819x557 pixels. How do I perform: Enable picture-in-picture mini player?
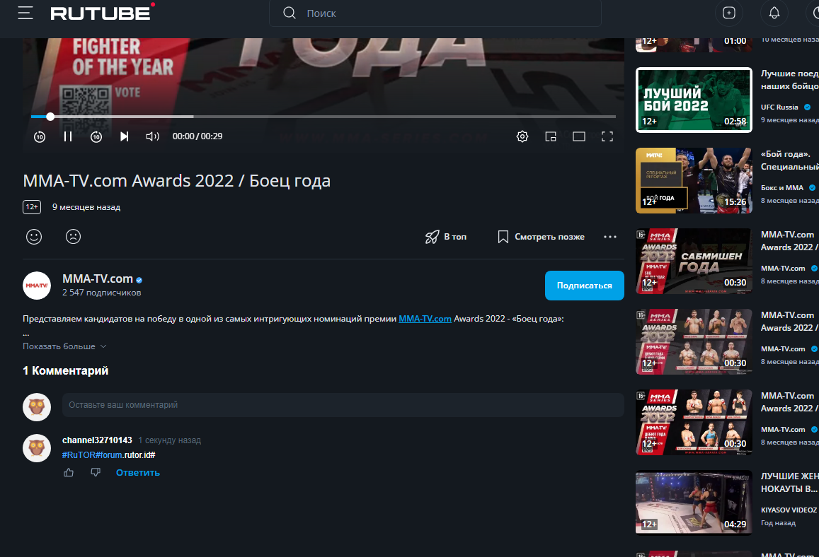551,136
